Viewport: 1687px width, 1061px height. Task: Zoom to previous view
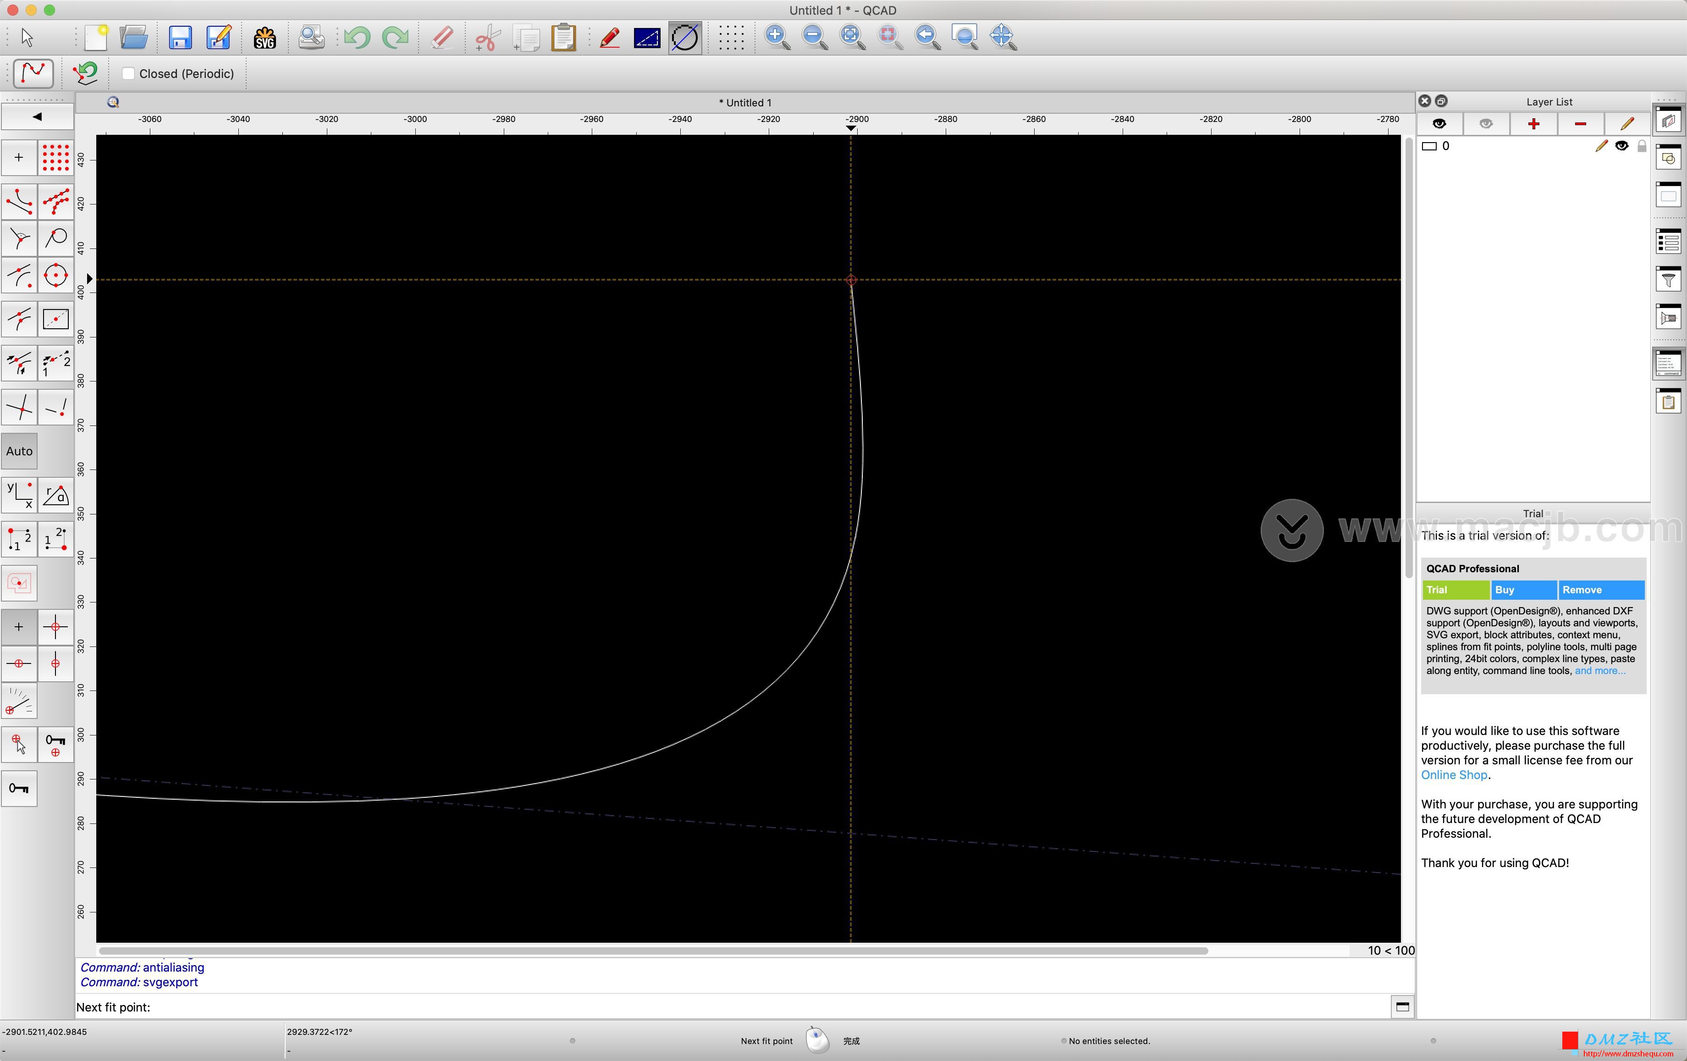[927, 37]
